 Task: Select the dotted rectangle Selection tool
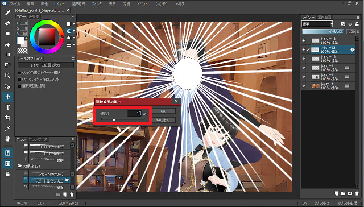(7, 65)
